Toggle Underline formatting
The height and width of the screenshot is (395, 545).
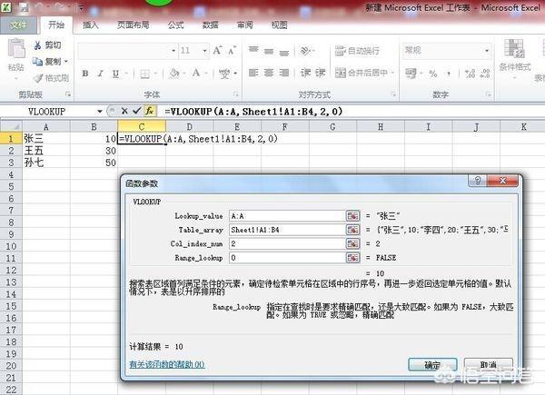pos(115,74)
